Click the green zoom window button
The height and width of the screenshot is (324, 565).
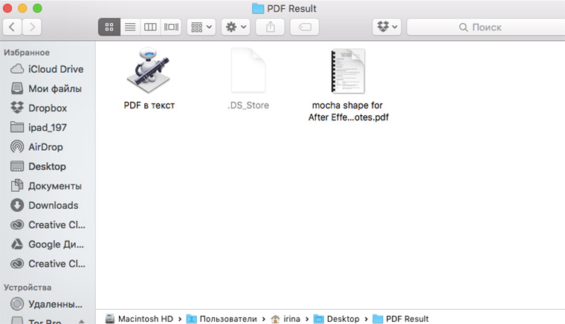pos(37,8)
